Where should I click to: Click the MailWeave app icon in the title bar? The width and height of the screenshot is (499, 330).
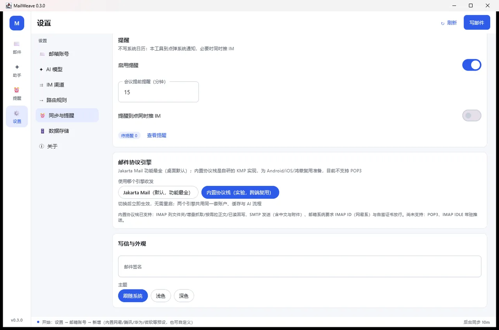point(9,5)
